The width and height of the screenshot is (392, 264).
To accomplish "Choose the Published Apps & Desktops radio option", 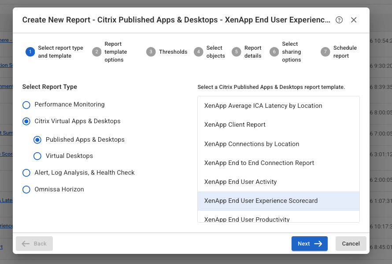I will 37,140.
